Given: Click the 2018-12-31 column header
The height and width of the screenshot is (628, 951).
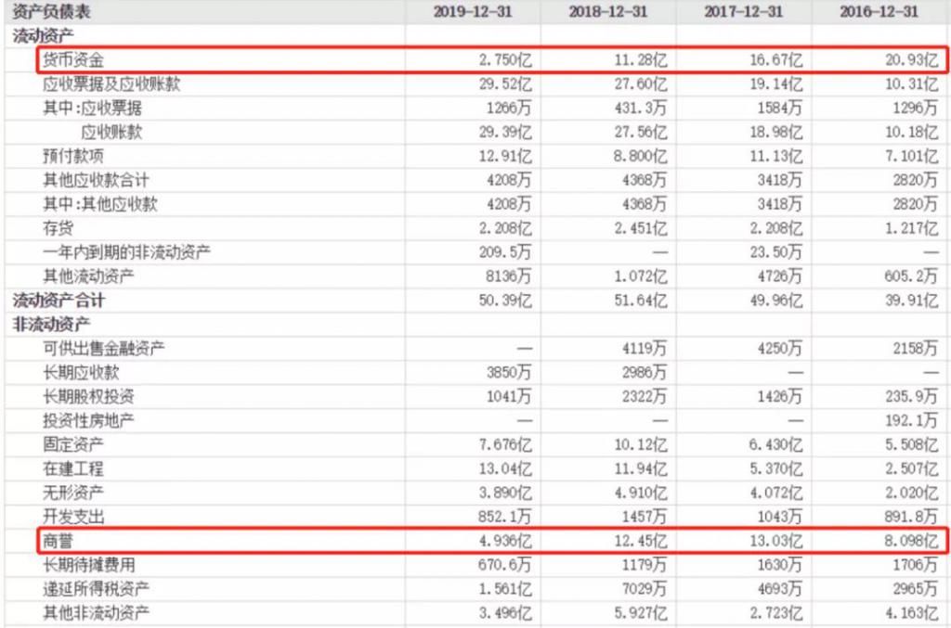Looking at the screenshot, I should coord(602,12).
